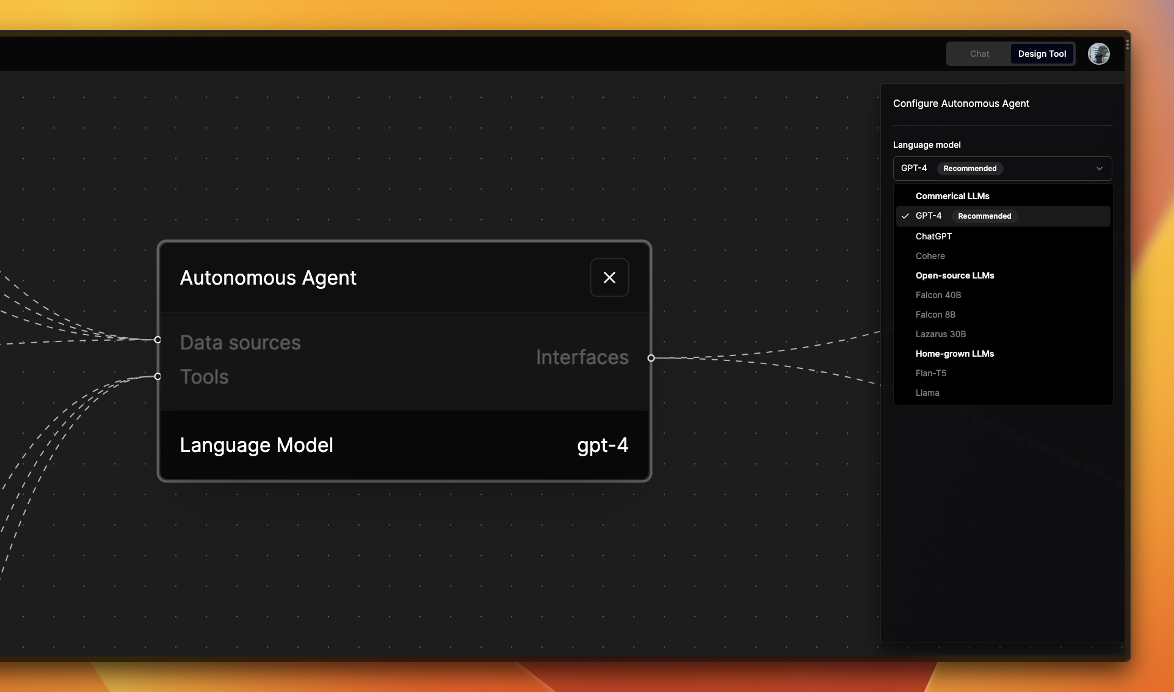Click the Tools connection port circle
Image resolution: width=1174 pixels, height=692 pixels.
[157, 377]
